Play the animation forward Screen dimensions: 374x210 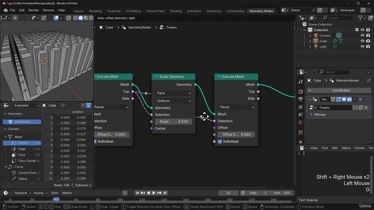coord(154,193)
